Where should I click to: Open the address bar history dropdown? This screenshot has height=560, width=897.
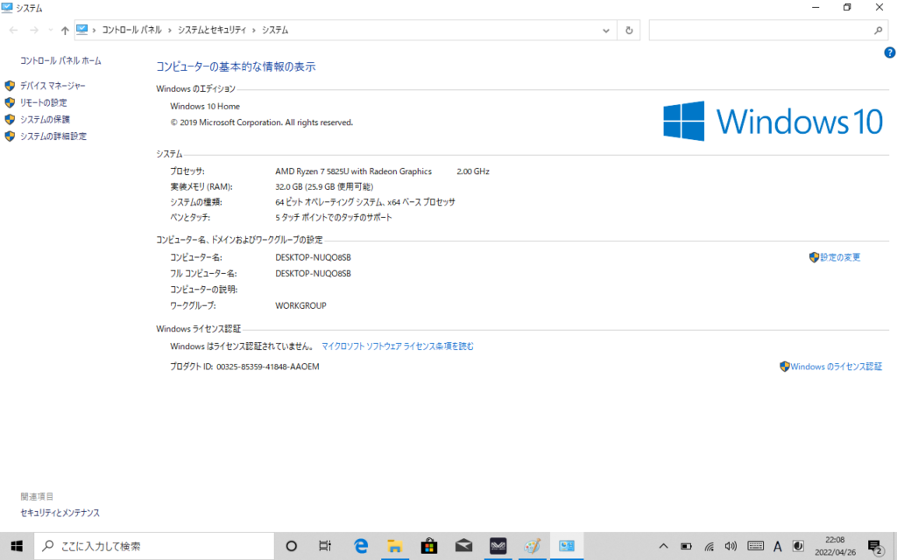tap(606, 31)
